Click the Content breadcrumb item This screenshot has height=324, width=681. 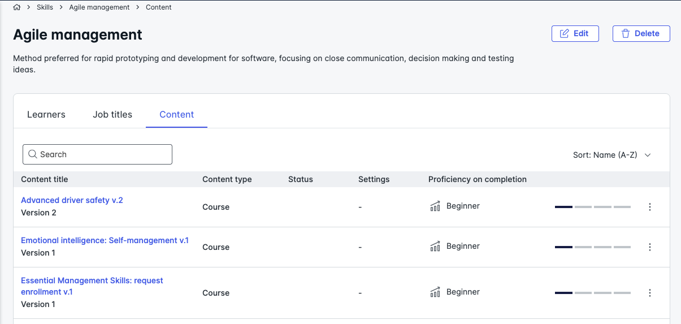[159, 7]
